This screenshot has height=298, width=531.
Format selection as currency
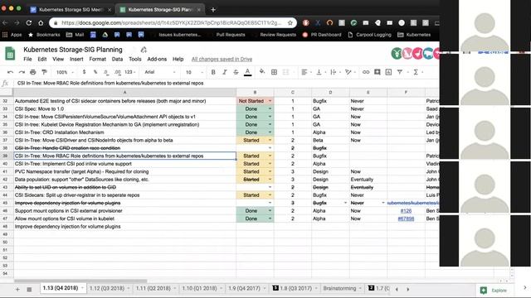pos(84,72)
